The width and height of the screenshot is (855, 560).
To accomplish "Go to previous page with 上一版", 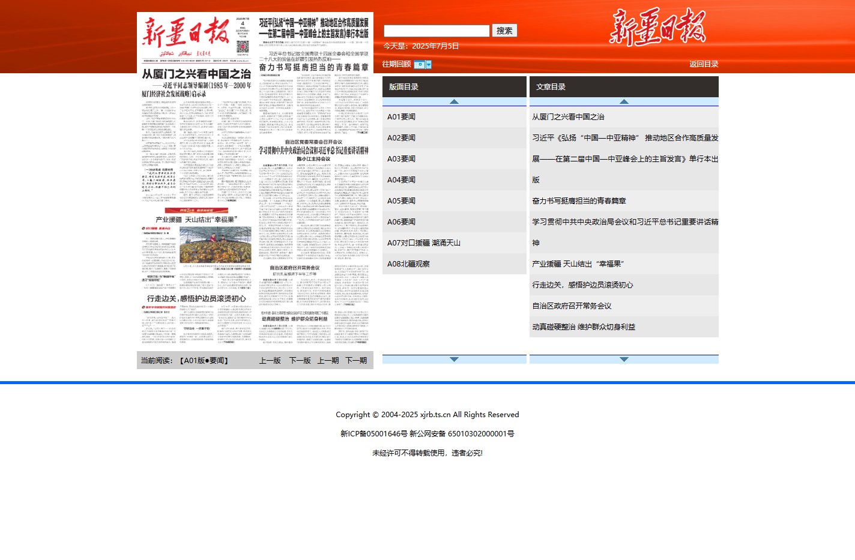I will tap(270, 361).
